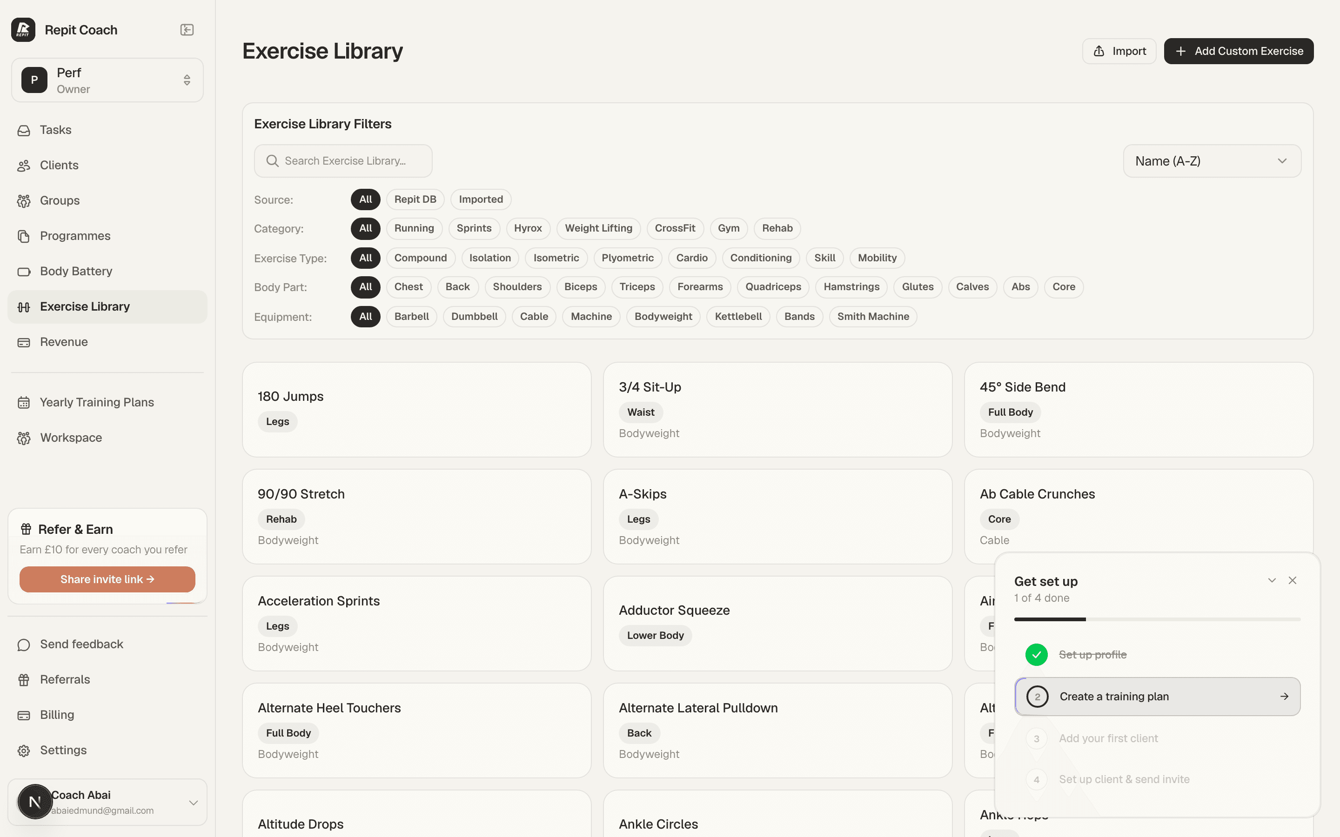Viewport: 1340px width, 837px height.
Task: Open the Clients page
Action: click(107, 166)
